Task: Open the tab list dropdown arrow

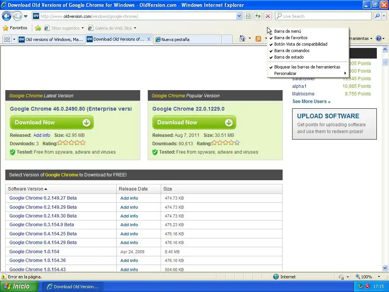Action: 14,39
